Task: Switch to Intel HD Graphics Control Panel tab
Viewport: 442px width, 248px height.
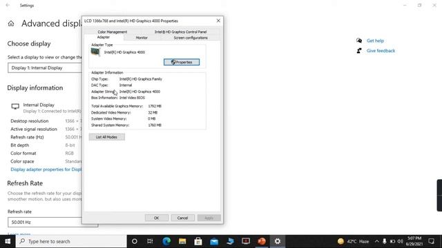Action: (x=180, y=32)
